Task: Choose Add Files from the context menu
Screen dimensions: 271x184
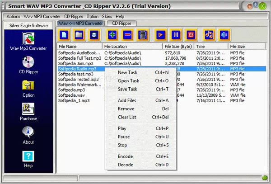Action: 127,100
